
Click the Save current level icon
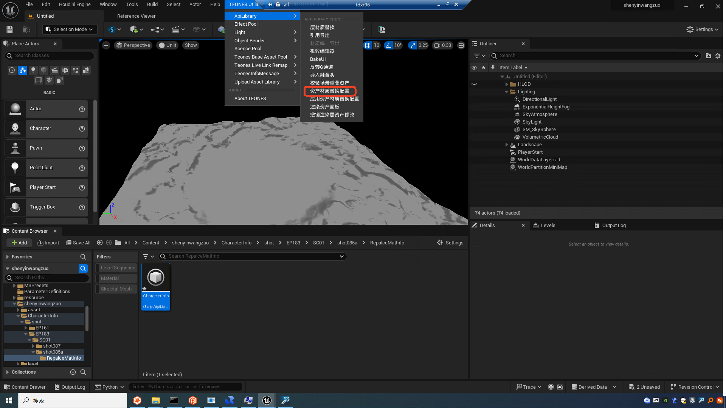(10, 29)
